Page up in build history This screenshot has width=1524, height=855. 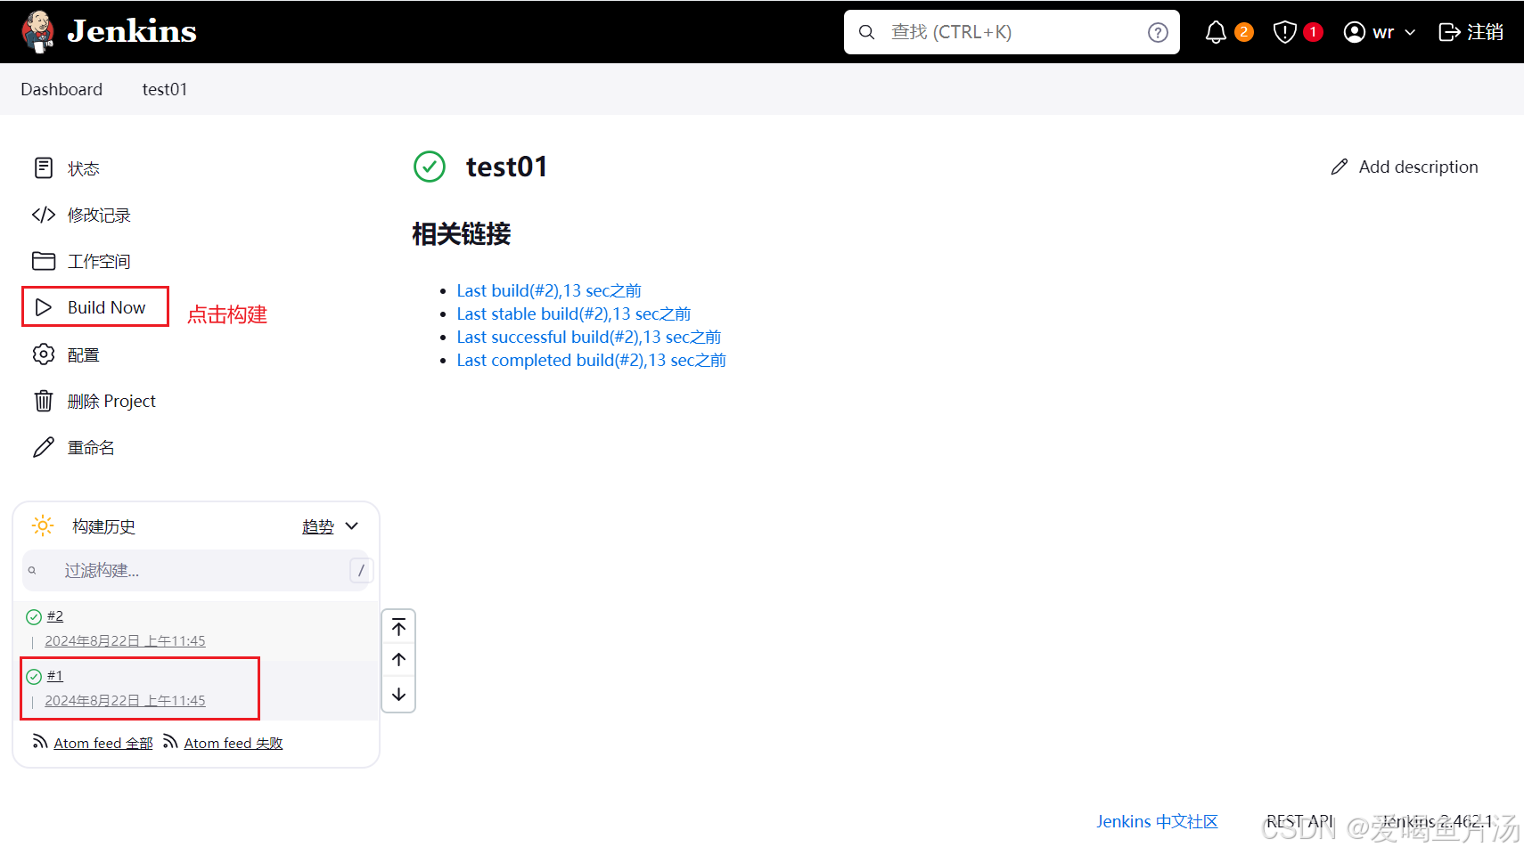tap(399, 660)
